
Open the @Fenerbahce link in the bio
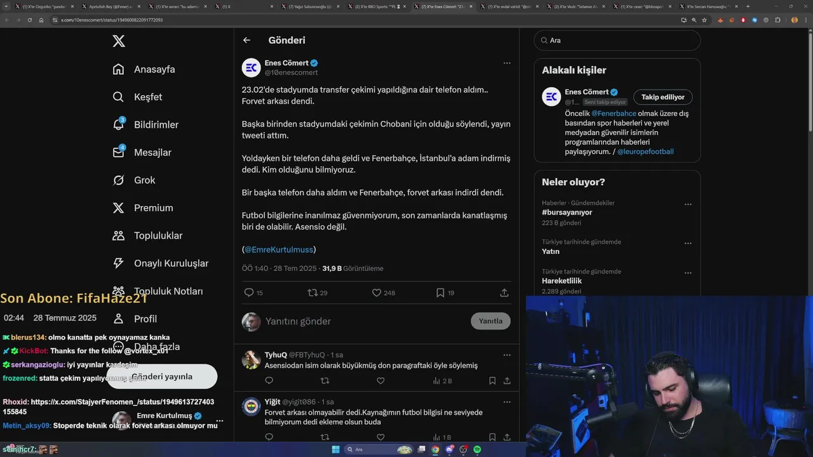614,114
